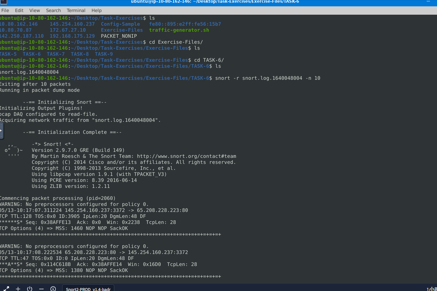
Task: Open the Edit menu
Action: tap(19, 10)
